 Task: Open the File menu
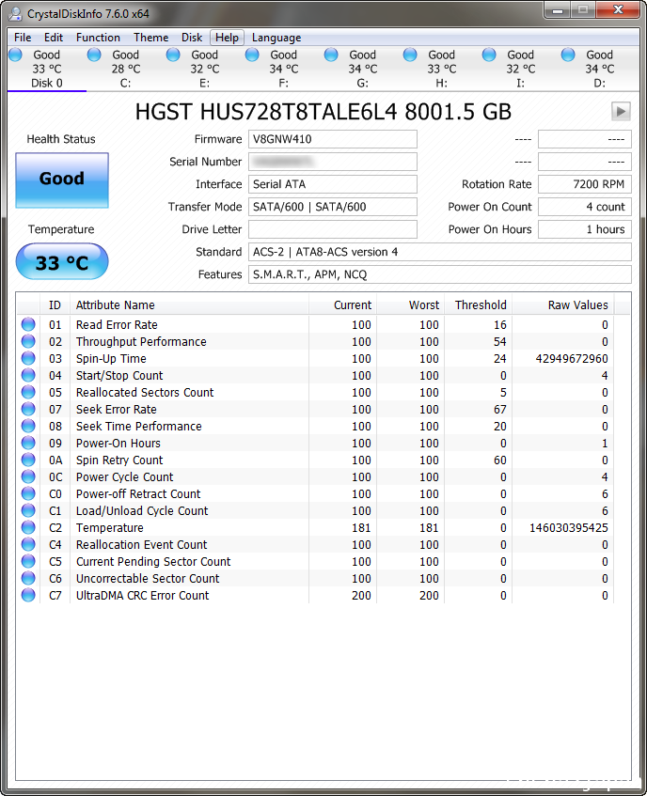[23, 38]
